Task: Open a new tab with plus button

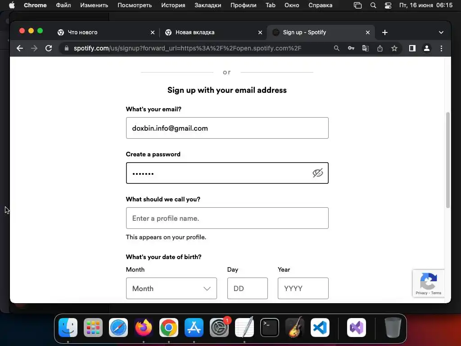Action: 385,32
